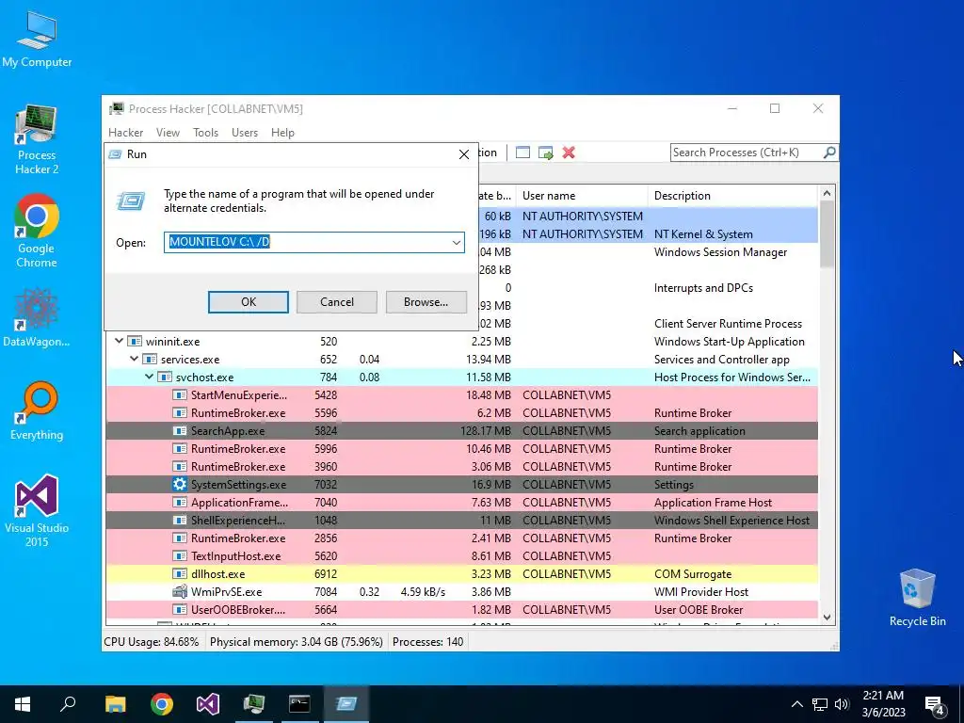The height and width of the screenshot is (723, 964).
Task: Click the Find Window and Thread icon
Action: point(545,153)
